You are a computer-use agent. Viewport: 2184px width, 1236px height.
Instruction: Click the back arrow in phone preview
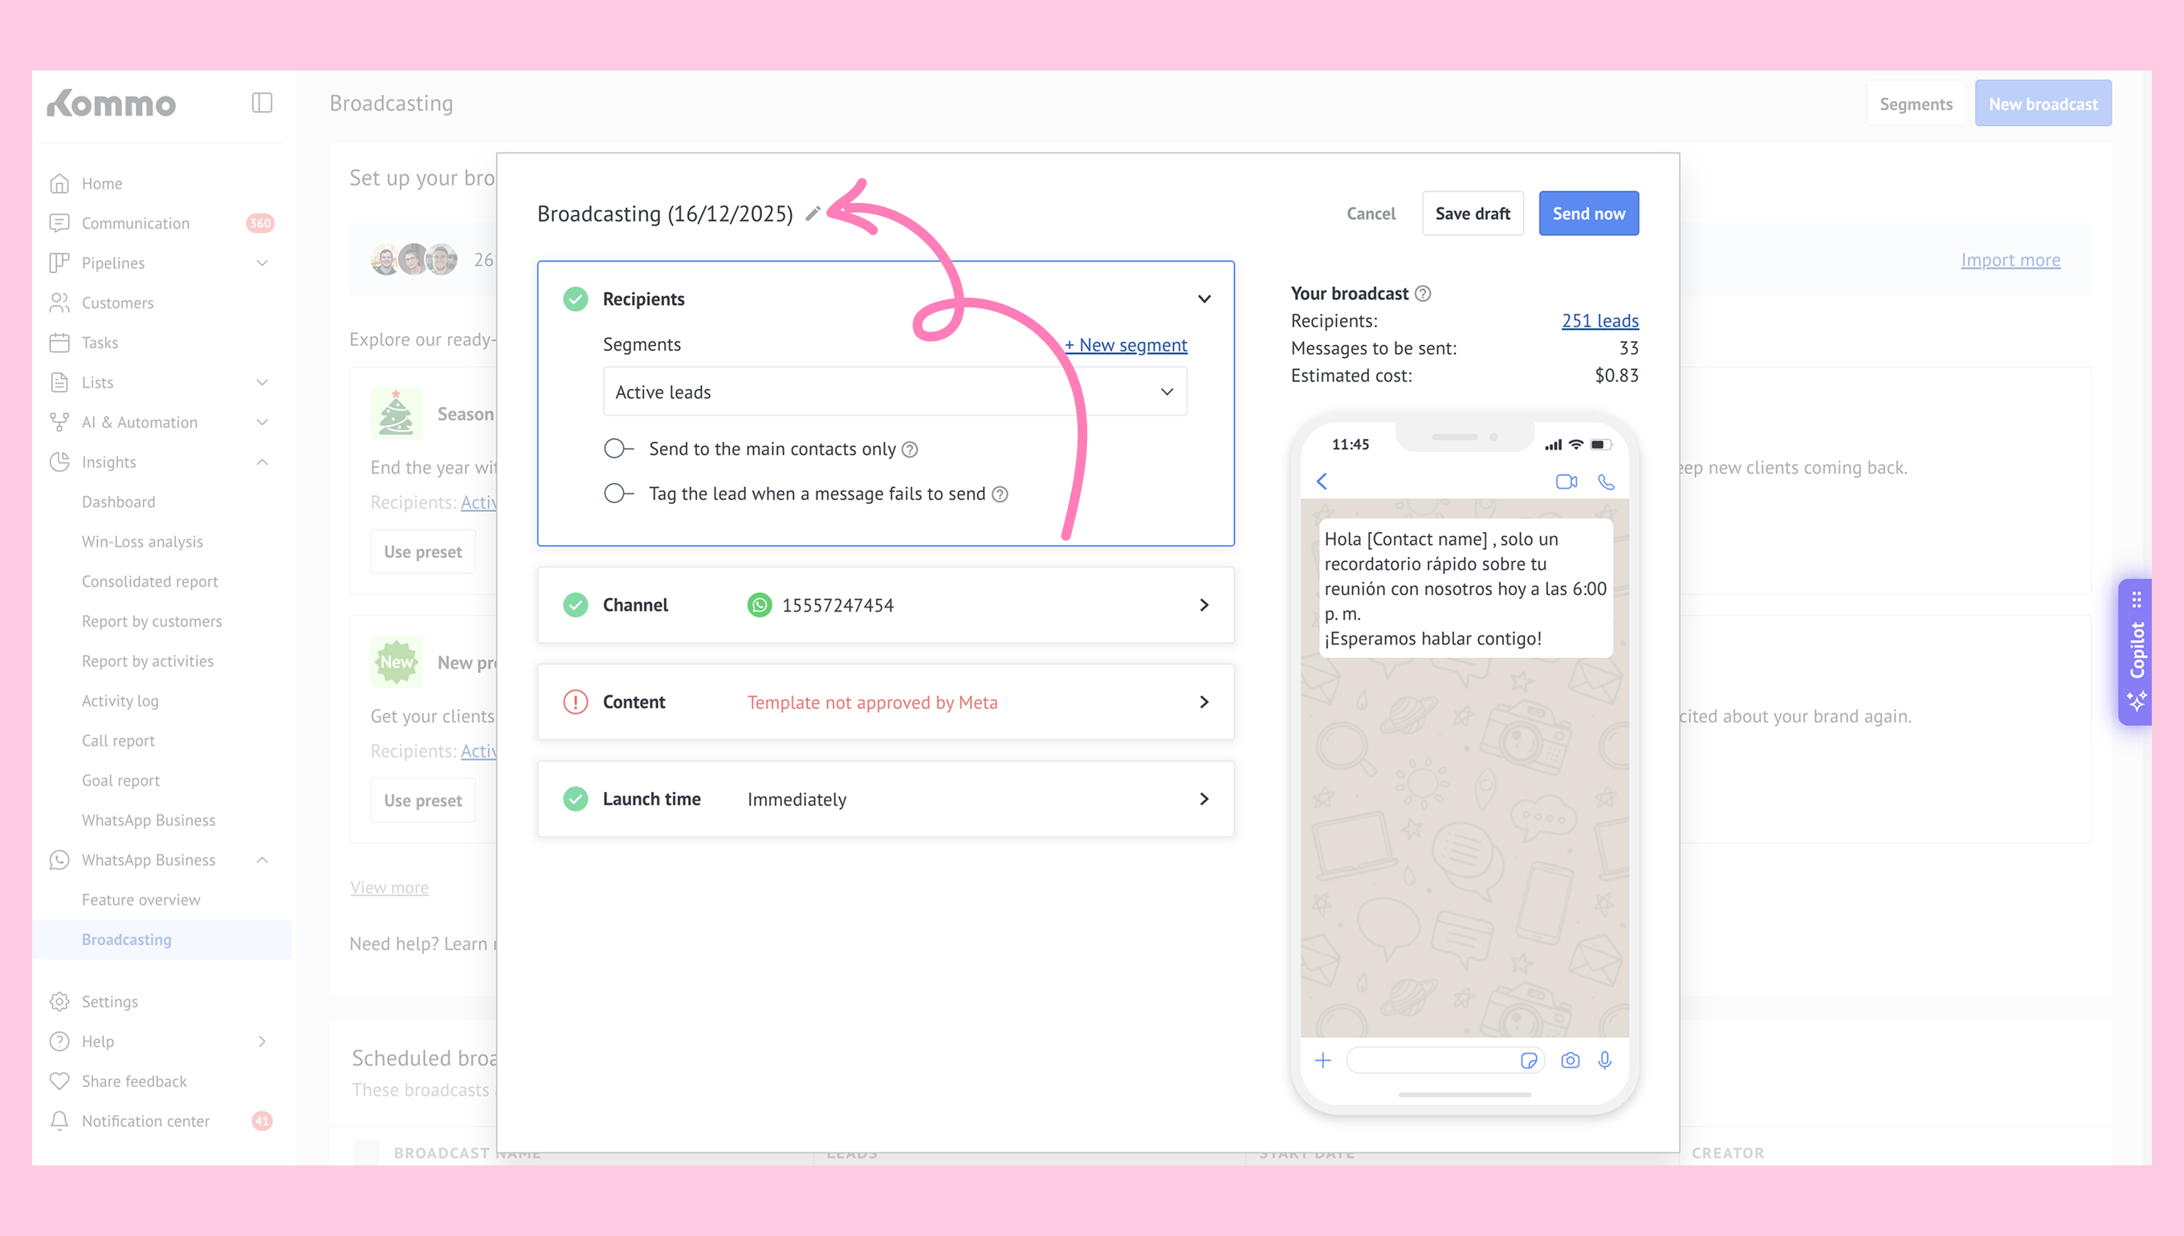point(1322,482)
